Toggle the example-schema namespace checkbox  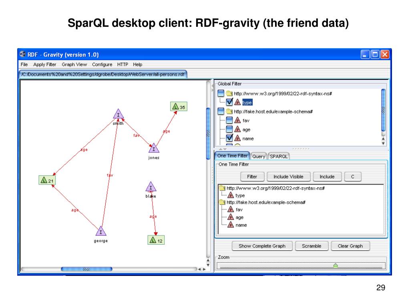[x=221, y=111]
